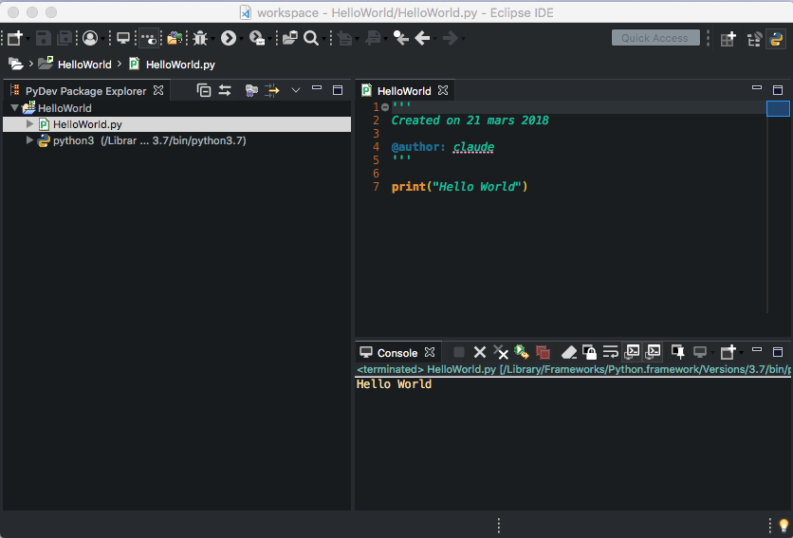Screen dimensions: 793x538
Task: Select the HelloWorld editor tab
Action: [x=403, y=91]
